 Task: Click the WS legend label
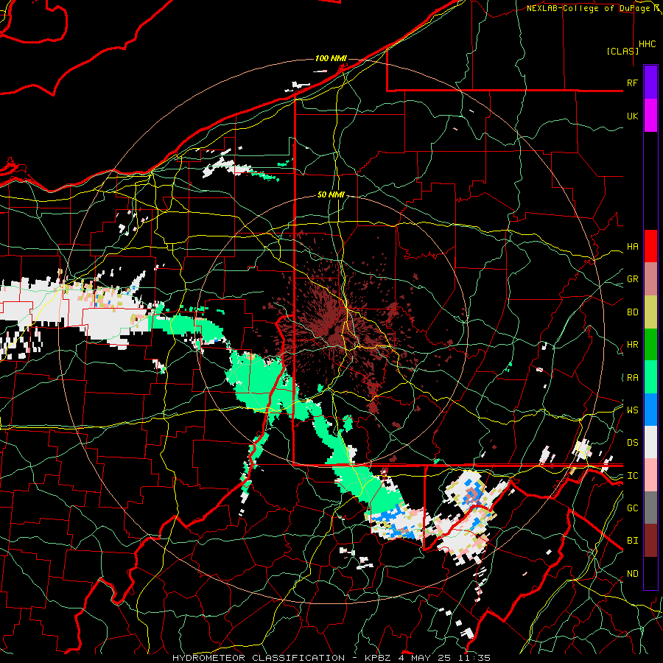(x=632, y=410)
